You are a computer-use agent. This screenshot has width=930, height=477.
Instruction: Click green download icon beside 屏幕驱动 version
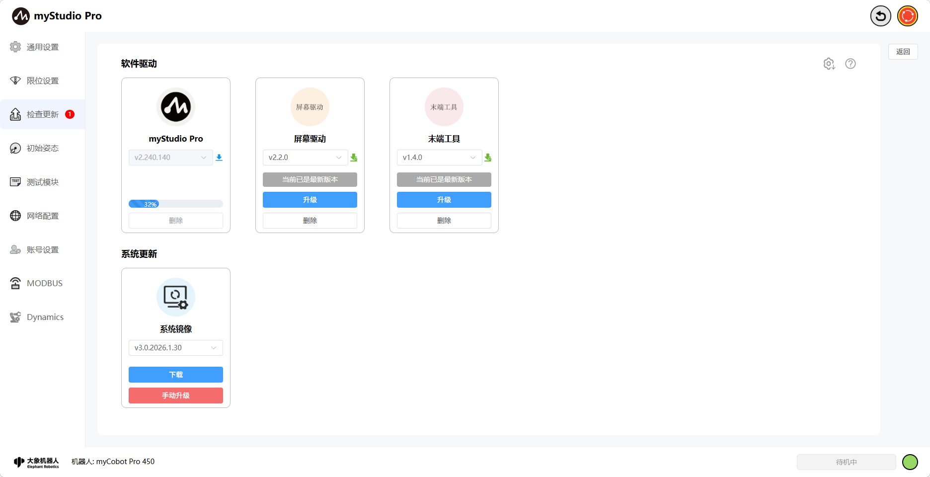pyautogui.click(x=354, y=158)
